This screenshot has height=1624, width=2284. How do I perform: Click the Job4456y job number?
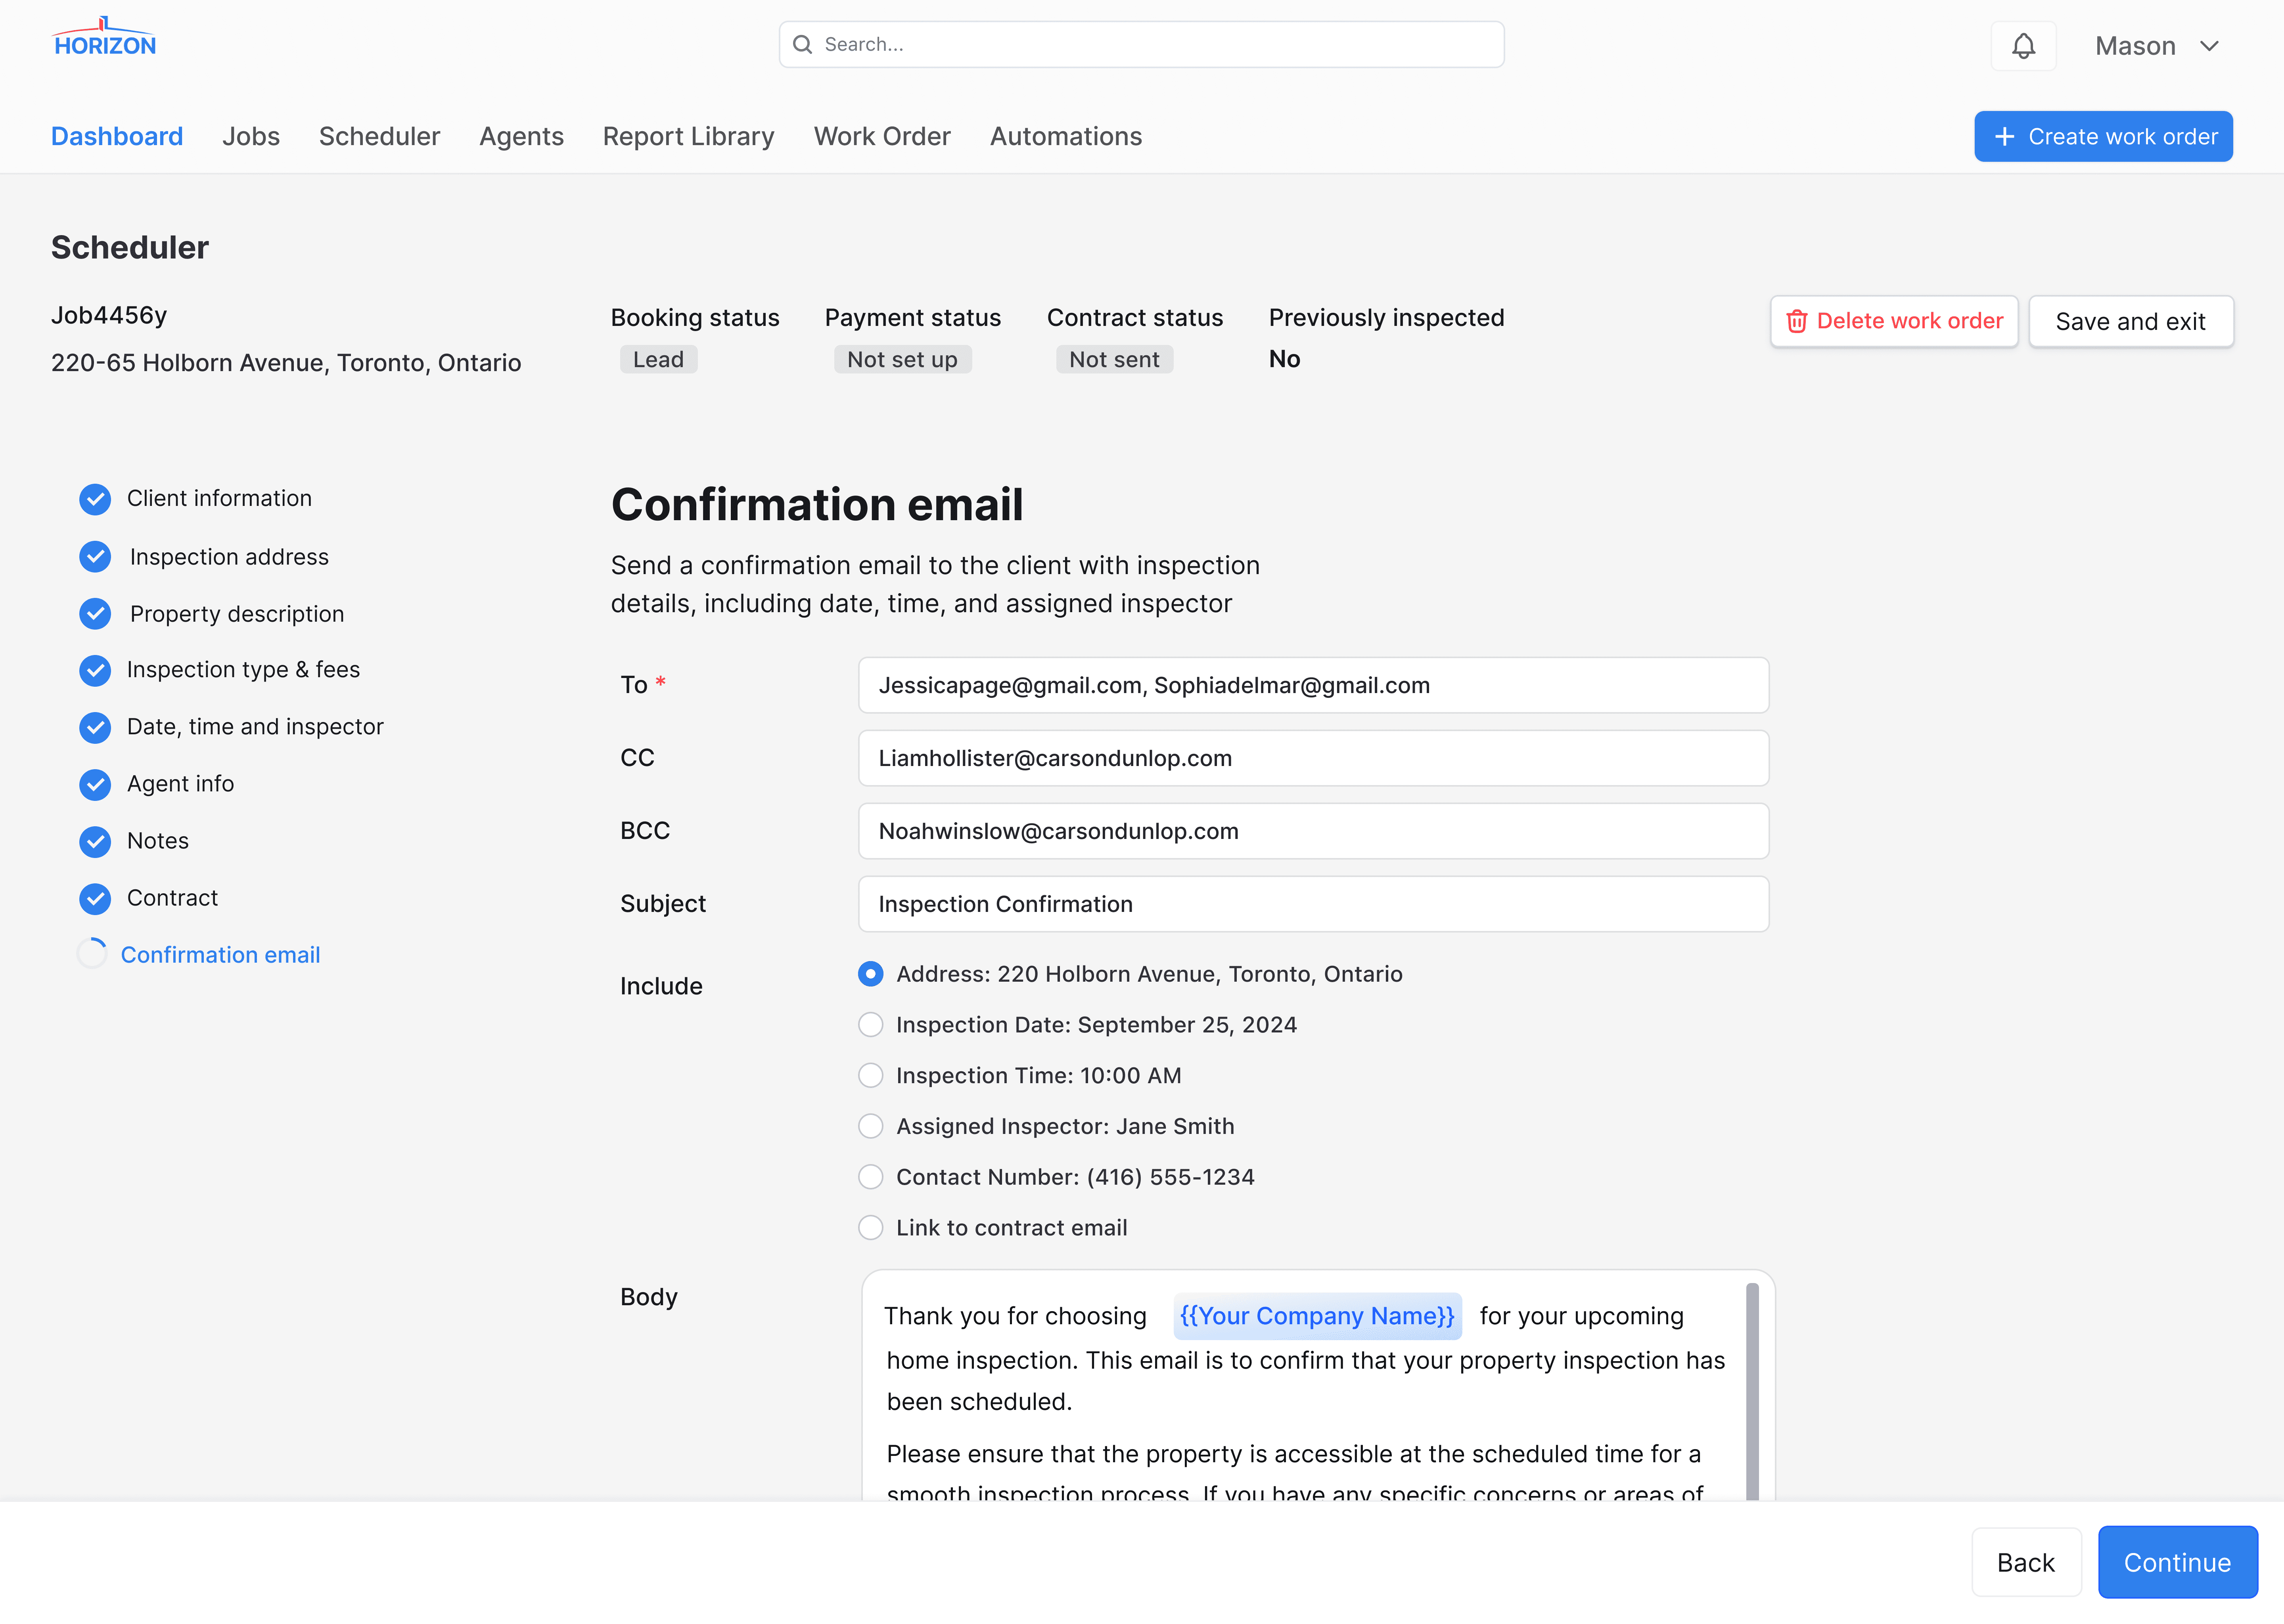109,316
